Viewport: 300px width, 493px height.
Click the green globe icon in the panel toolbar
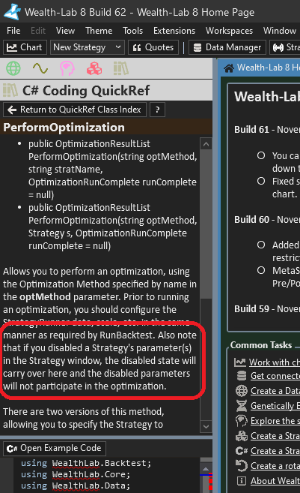pyautogui.click(x=13, y=68)
